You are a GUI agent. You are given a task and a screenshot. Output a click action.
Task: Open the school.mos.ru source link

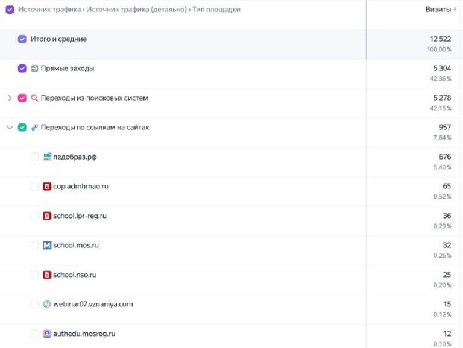click(76, 246)
